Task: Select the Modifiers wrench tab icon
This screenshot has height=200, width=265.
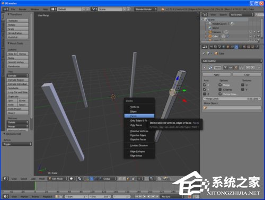Action: coord(236,47)
